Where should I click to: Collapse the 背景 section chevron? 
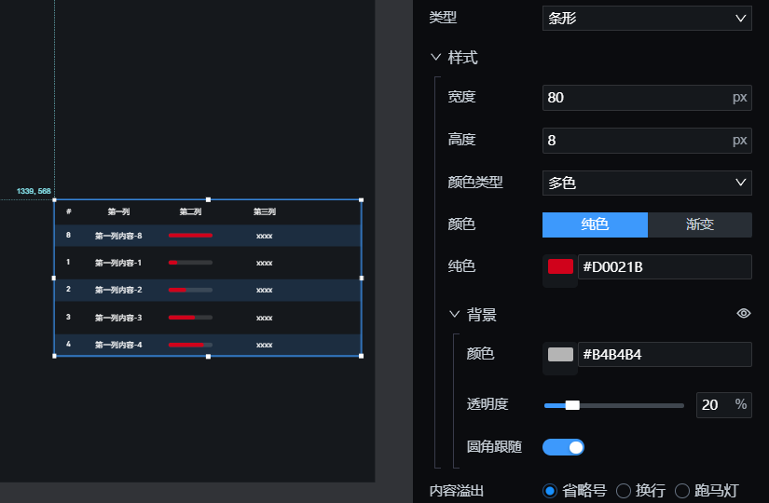[455, 314]
